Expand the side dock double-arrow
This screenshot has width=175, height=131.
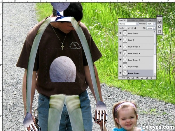159,16
